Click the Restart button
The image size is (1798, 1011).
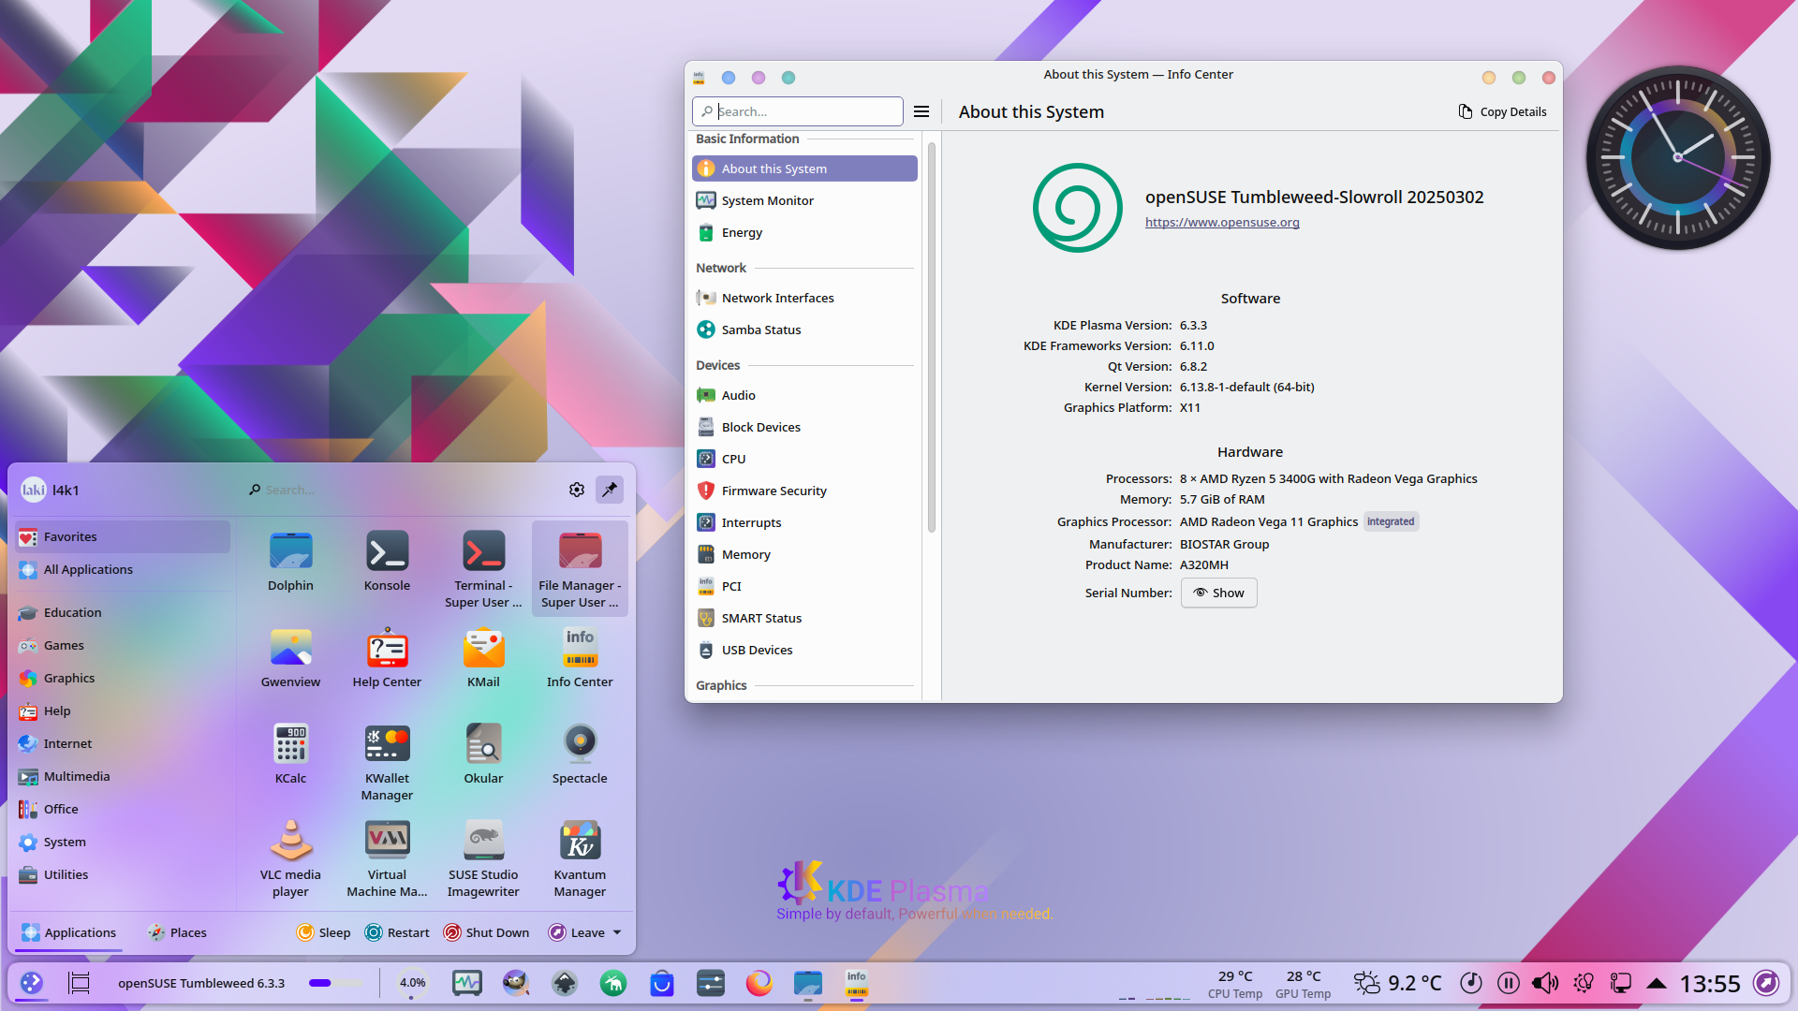point(397,932)
